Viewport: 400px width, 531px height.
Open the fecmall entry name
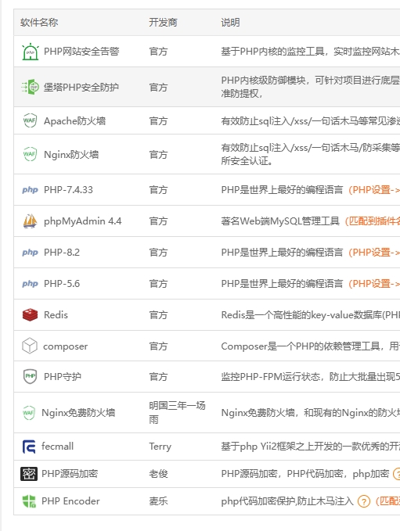point(57,447)
